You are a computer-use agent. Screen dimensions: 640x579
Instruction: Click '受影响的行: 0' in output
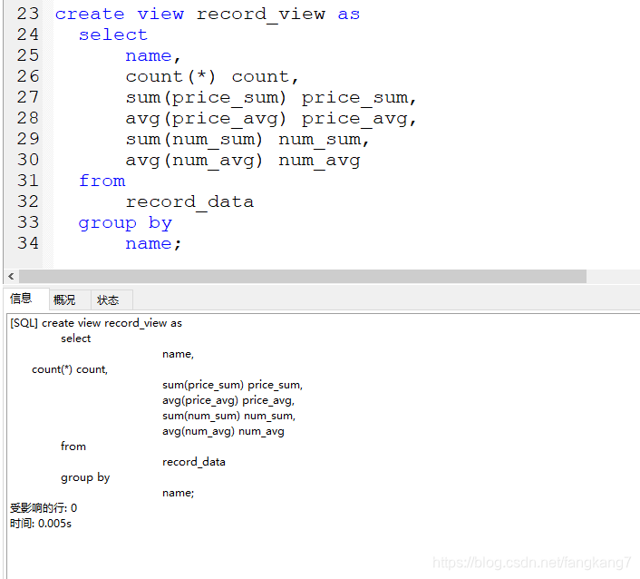pyautogui.click(x=44, y=508)
